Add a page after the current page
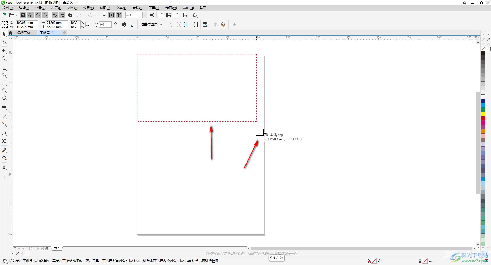Viewport: 491px width, 265px height. click(46, 248)
